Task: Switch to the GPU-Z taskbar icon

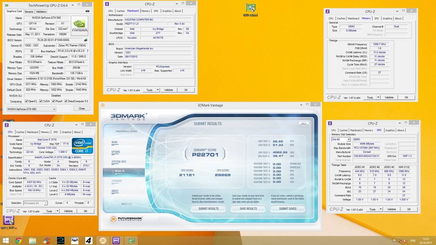Action: coord(131,241)
